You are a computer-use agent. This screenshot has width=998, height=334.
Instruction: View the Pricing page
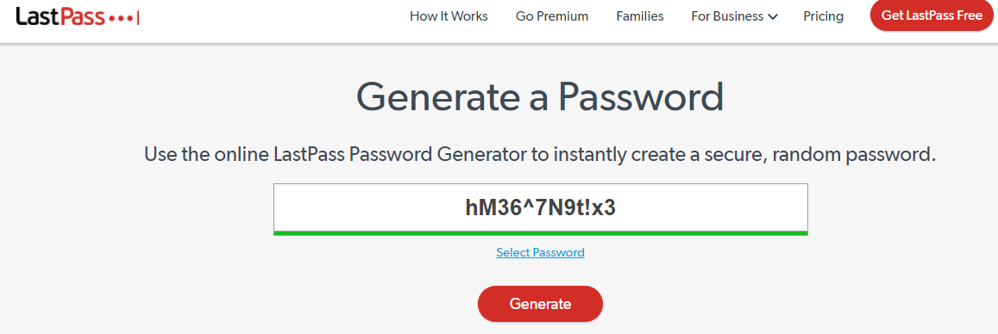click(823, 16)
